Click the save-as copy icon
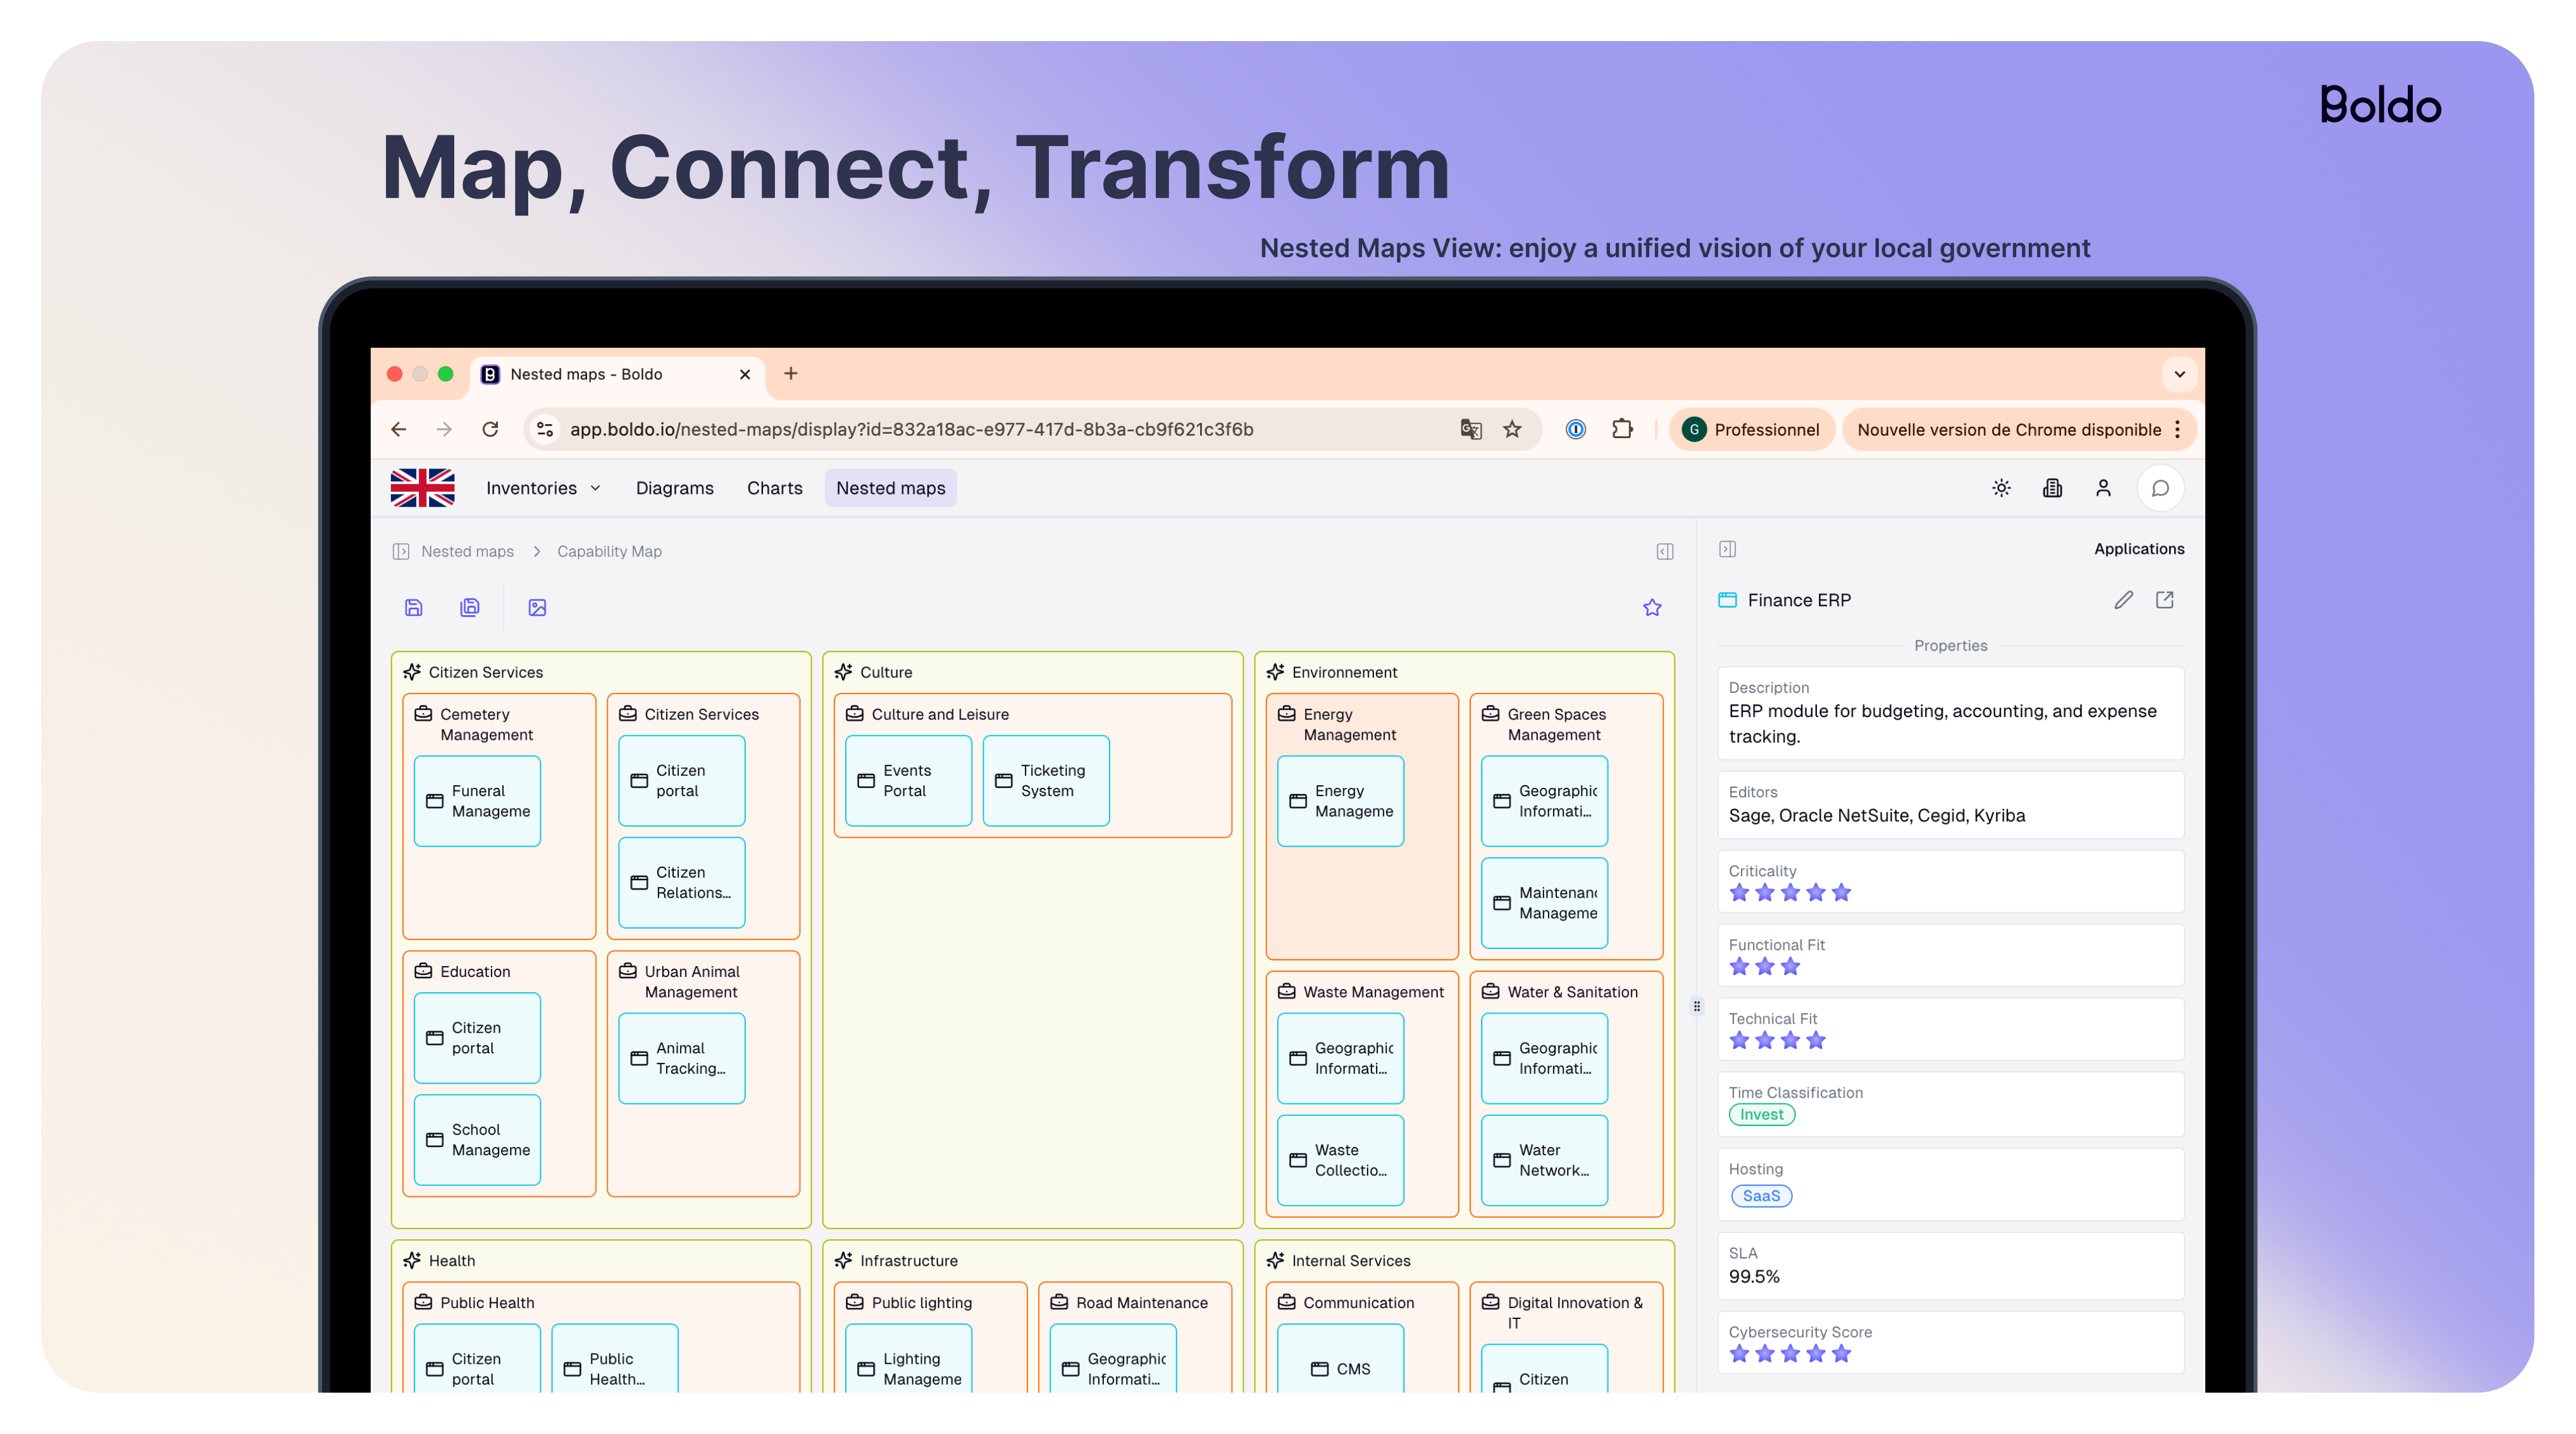The height and width of the screenshot is (1434, 2576). point(470,608)
